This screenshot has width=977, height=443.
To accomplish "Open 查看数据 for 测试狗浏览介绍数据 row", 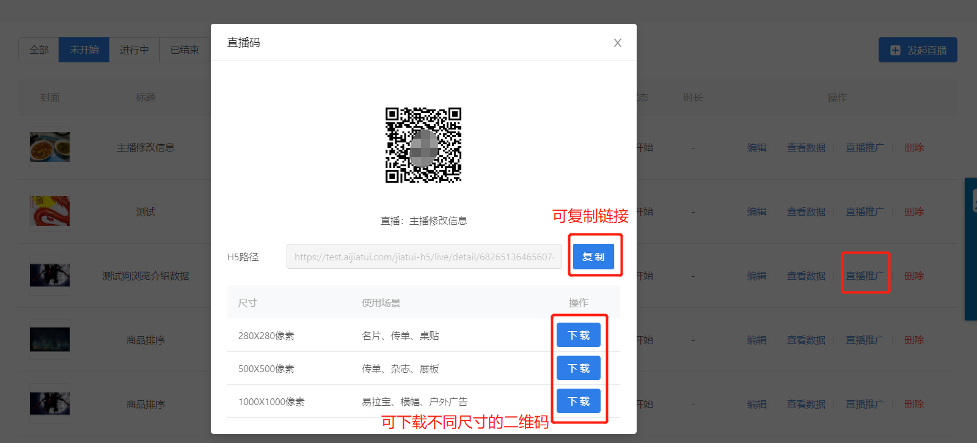I will click(806, 276).
